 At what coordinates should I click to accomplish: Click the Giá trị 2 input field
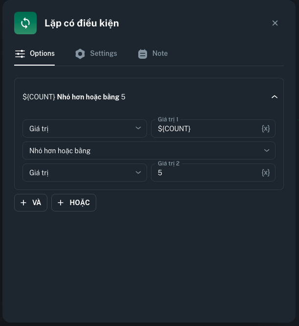[x=214, y=173]
